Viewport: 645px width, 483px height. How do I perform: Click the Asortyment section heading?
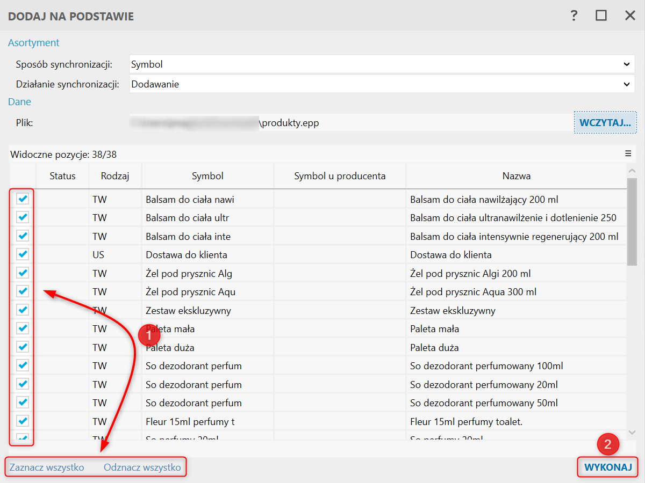tap(33, 43)
